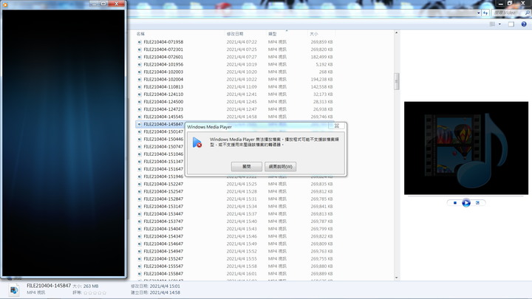Image resolution: width=532 pixels, height=299 pixels.
Task: Click the error play icon in the dialog
Action: [197, 142]
